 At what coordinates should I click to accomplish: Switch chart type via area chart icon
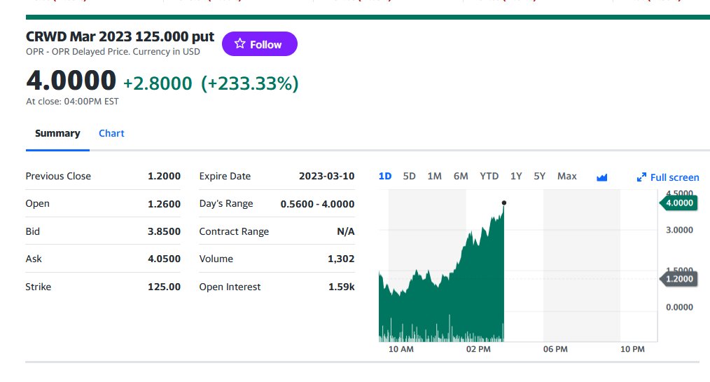pos(601,177)
